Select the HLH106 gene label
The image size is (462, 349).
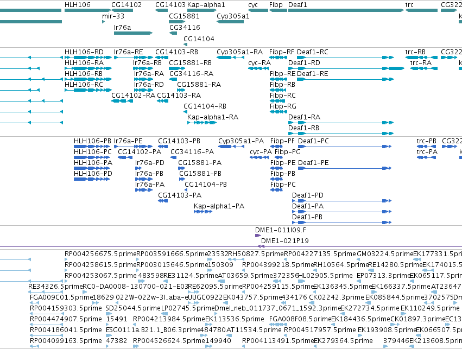[x=78, y=5]
